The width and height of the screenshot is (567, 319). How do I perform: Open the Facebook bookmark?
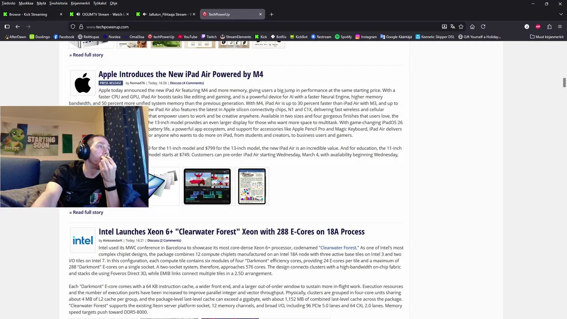coord(64,37)
